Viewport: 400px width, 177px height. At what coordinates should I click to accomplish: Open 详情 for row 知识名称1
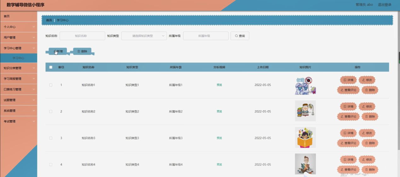348,80
